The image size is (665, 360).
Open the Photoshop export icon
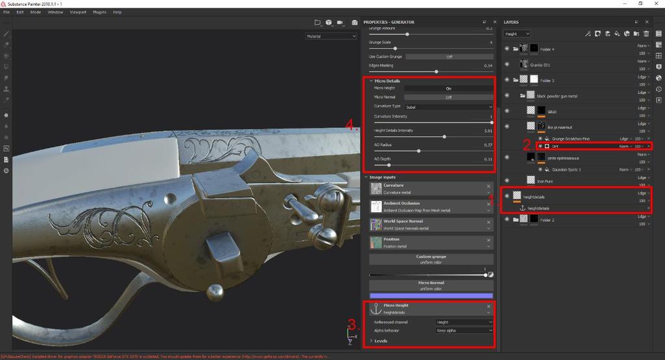6,149
